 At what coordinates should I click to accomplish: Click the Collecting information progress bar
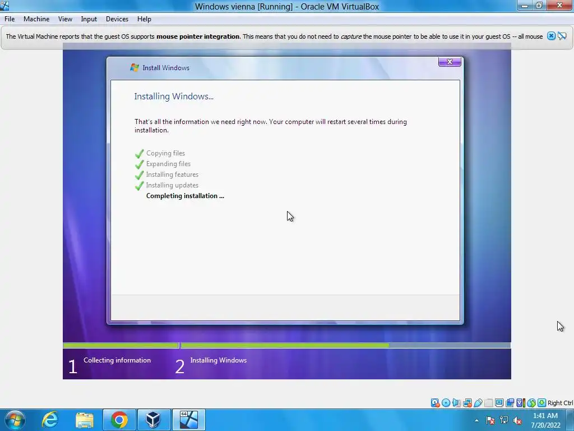121,345
